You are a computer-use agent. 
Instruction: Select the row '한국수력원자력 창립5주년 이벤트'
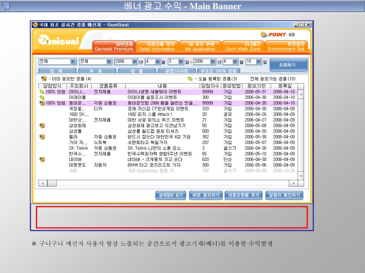click(x=168, y=154)
